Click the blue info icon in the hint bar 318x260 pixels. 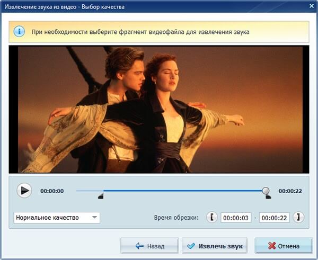pyautogui.click(x=19, y=32)
